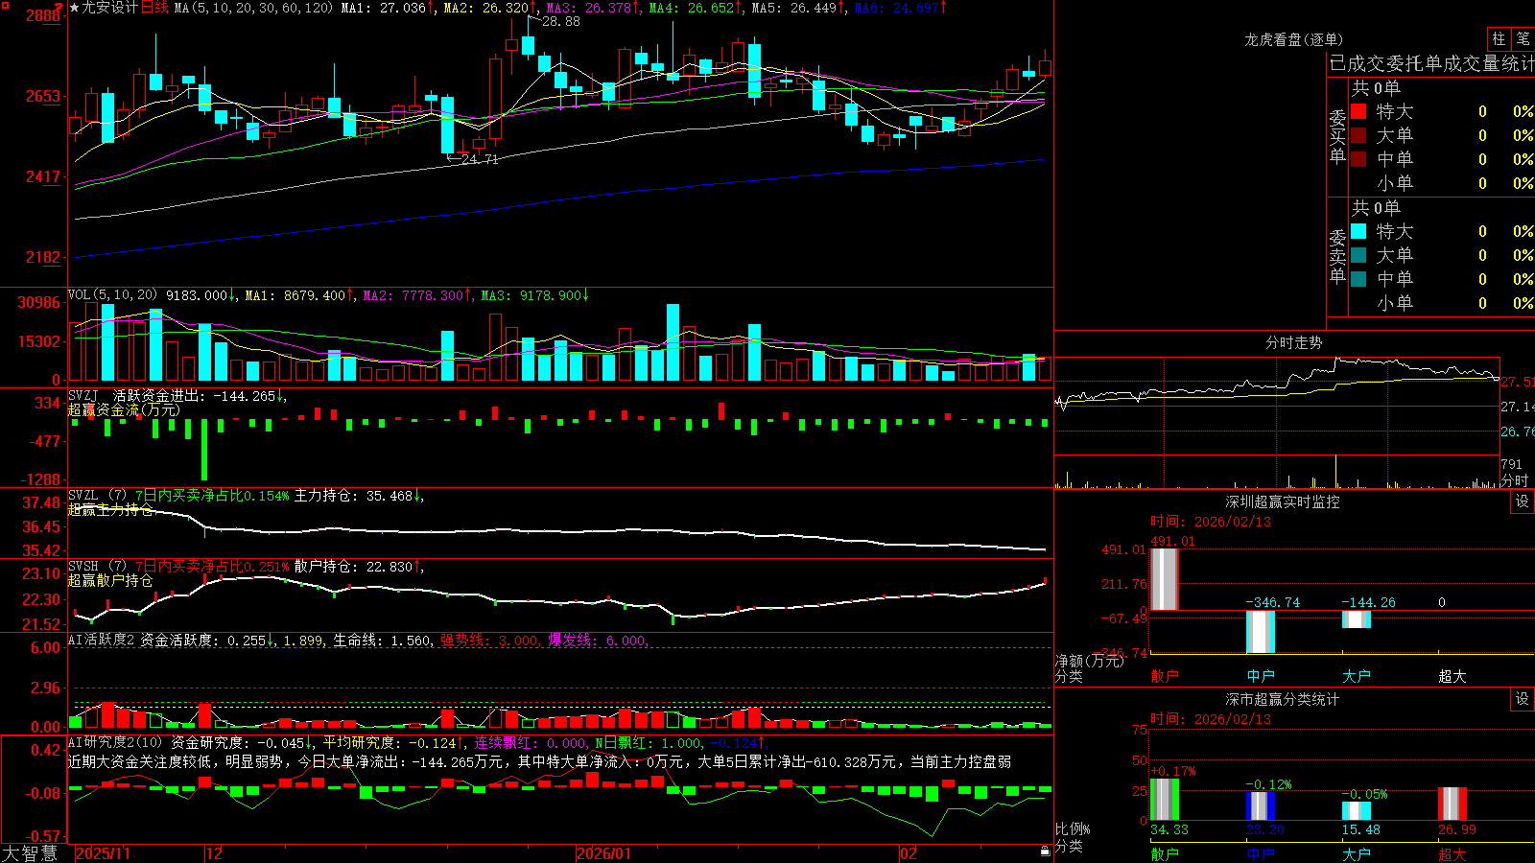This screenshot has height=863, width=1535.
Task: Click the 深圳超赢实时监控 panel title
Action: (x=1282, y=501)
